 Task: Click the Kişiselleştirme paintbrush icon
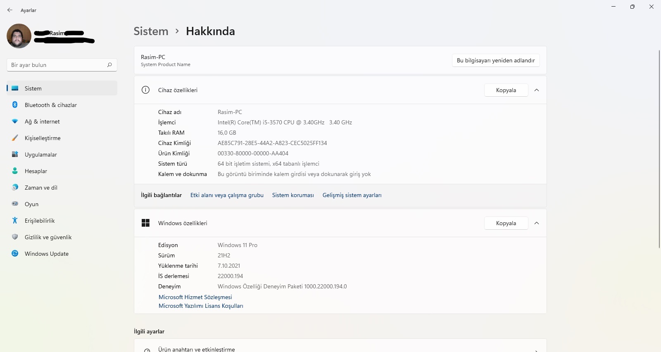pos(15,138)
